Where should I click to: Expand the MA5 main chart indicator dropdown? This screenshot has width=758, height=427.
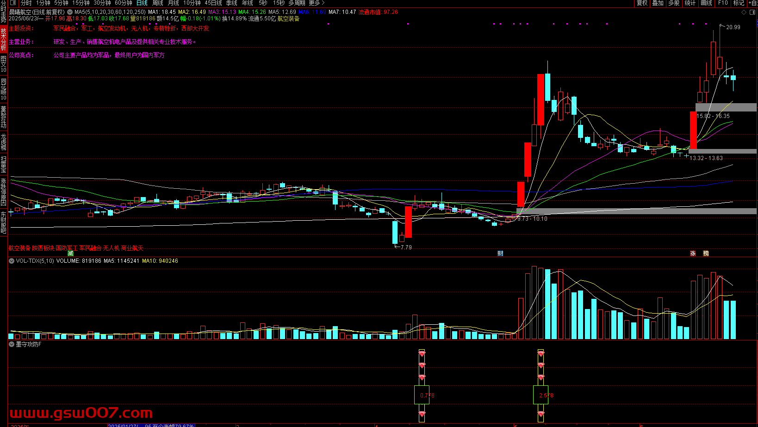pos(70,12)
